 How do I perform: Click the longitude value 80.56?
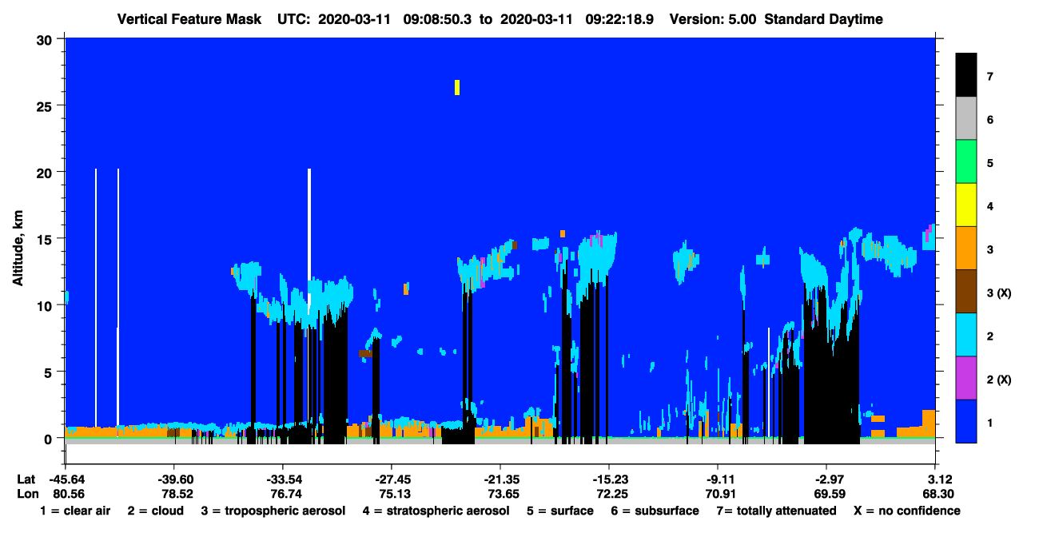tap(69, 494)
